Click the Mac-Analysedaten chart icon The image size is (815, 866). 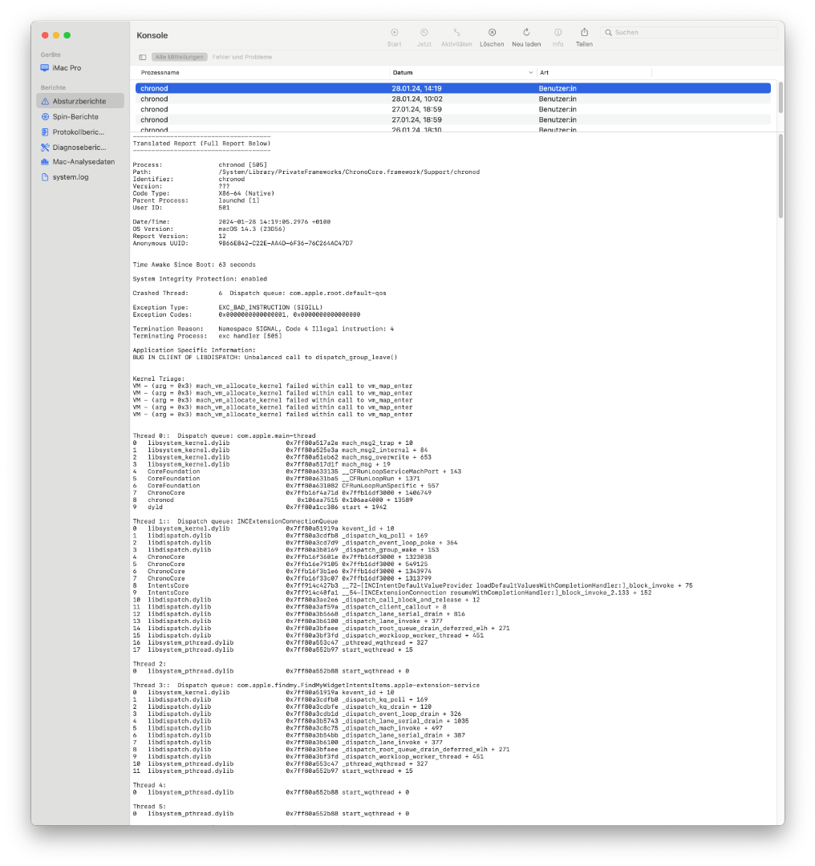tap(45, 162)
